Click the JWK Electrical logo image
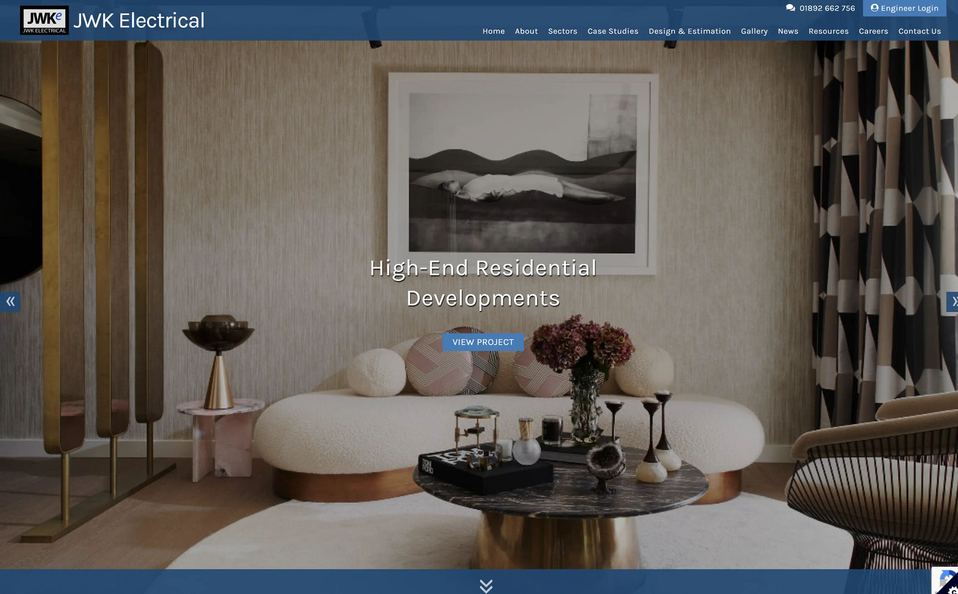This screenshot has width=958, height=594. [x=44, y=20]
